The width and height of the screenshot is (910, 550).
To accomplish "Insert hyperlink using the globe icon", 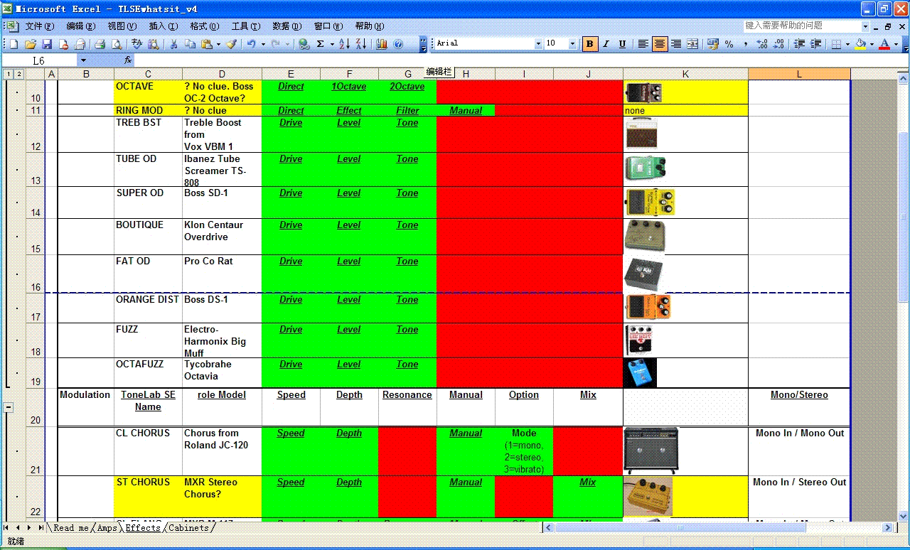I will [304, 44].
